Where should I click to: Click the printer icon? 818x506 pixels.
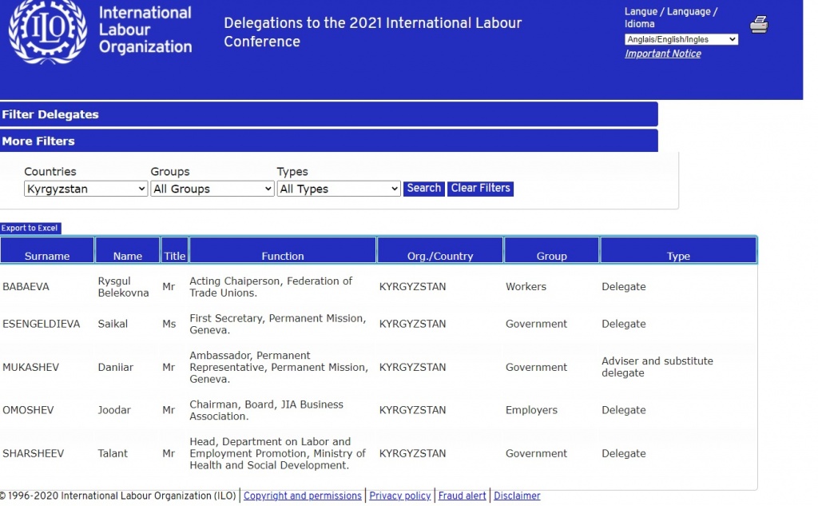tap(758, 25)
